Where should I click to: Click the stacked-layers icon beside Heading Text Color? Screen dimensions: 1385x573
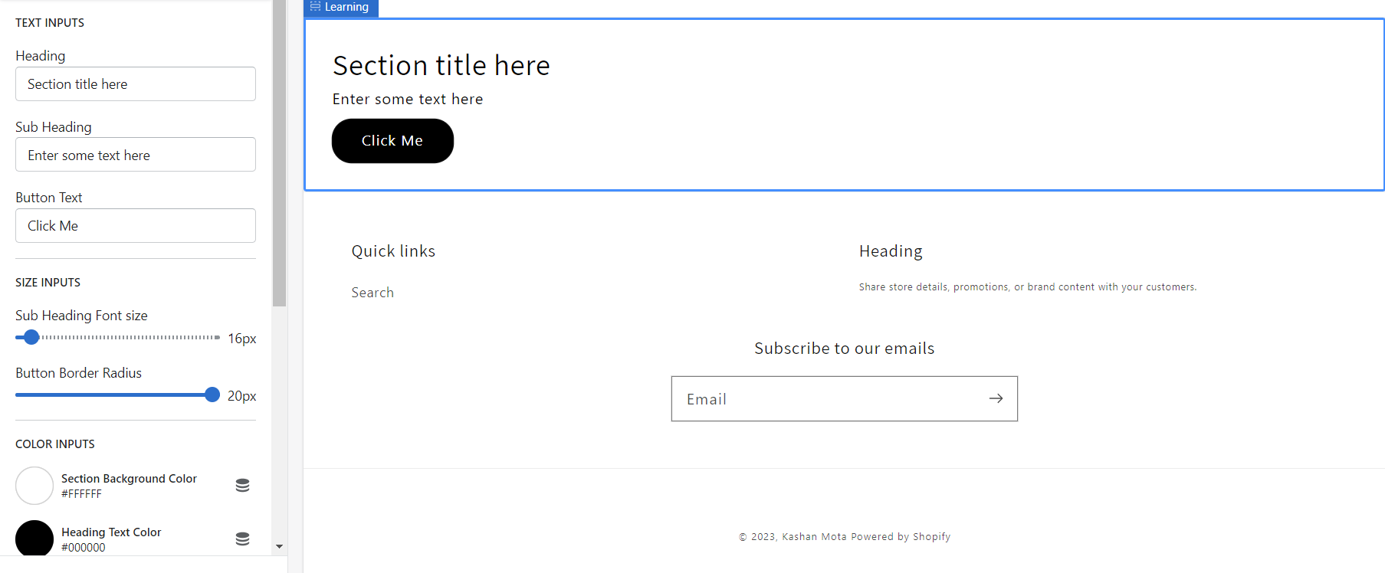(x=242, y=539)
